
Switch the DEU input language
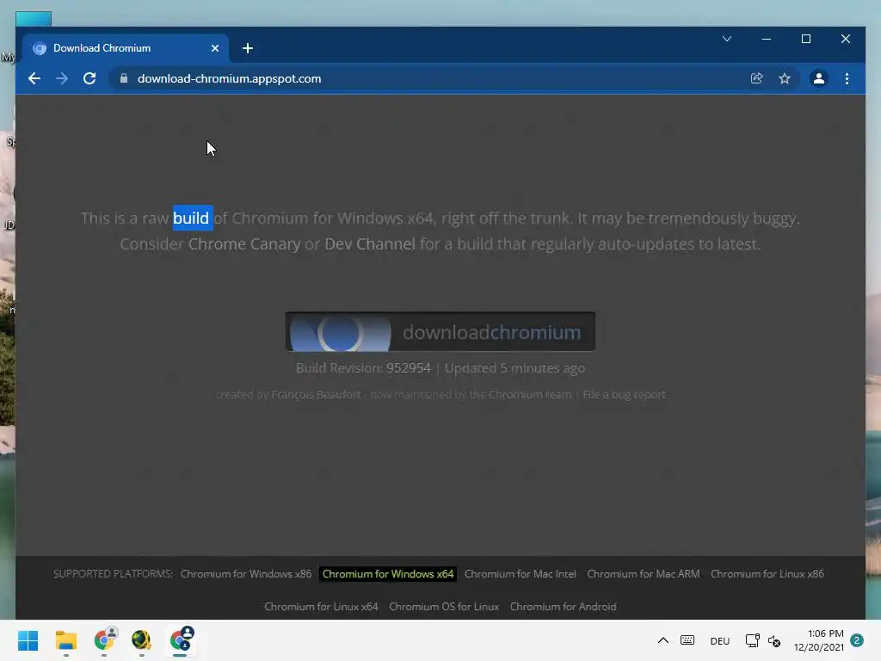pyautogui.click(x=720, y=640)
